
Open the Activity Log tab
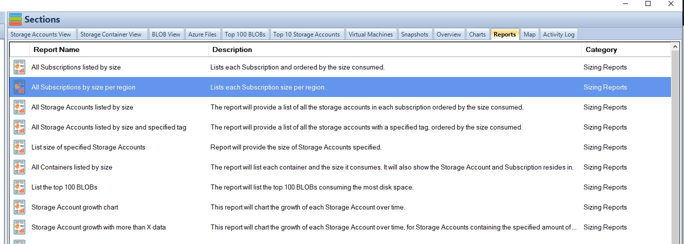(x=559, y=34)
